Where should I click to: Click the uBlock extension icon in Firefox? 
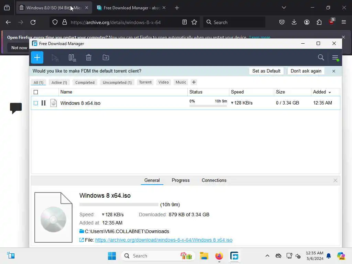331,22
